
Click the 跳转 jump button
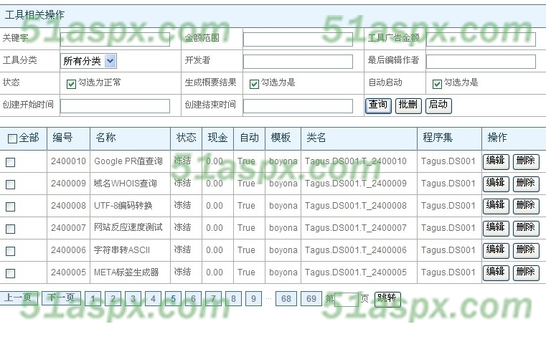(387, 299)
